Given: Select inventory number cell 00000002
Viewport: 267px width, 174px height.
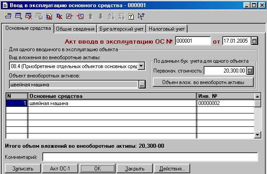Looking at the screenshot, I should [x=225, y=103].
